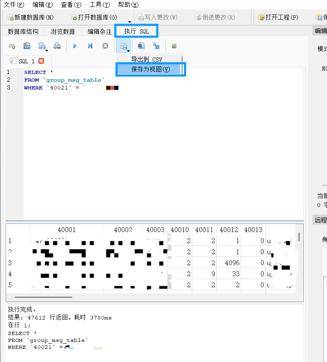Click the 40011 column header
This screenshot has height=362, width=327.
(204, 230)
